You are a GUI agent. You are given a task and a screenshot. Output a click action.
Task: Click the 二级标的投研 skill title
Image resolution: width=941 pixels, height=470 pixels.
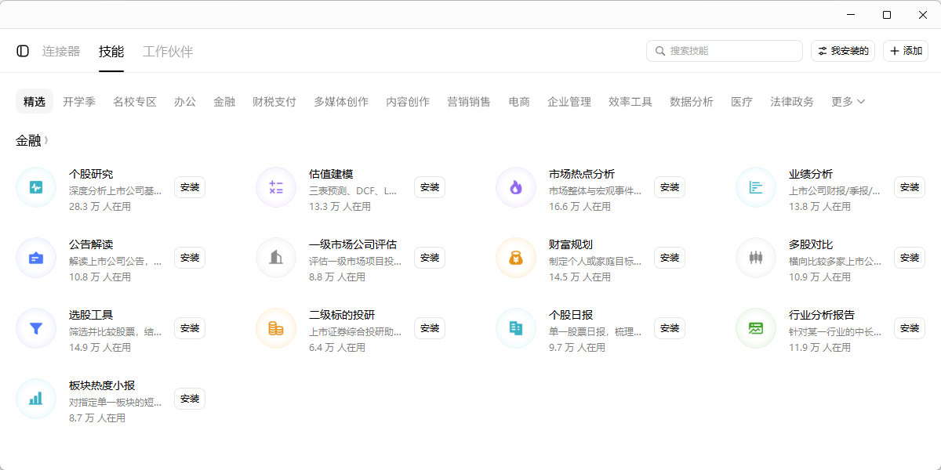(342, 315)
